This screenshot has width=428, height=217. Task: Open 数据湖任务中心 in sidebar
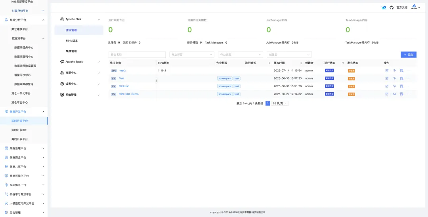24,48
